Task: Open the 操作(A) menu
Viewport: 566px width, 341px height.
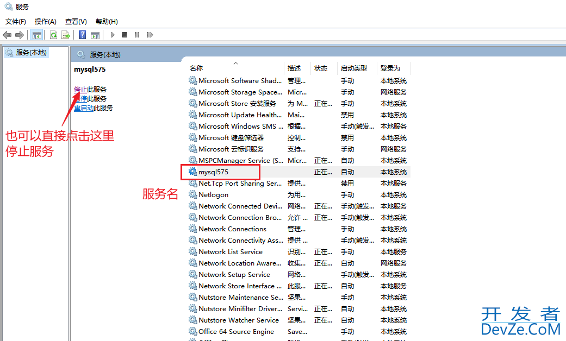Action: pos(46,22)
